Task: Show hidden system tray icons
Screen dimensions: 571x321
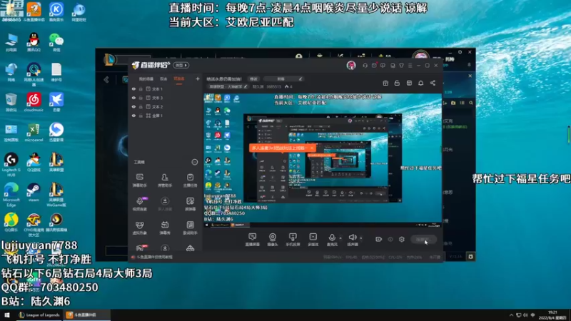Action: tap(511, 315)
